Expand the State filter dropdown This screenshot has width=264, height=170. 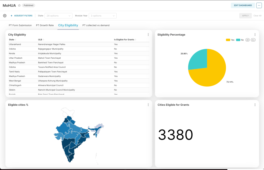pyautogui.click(x=59, y=16)
